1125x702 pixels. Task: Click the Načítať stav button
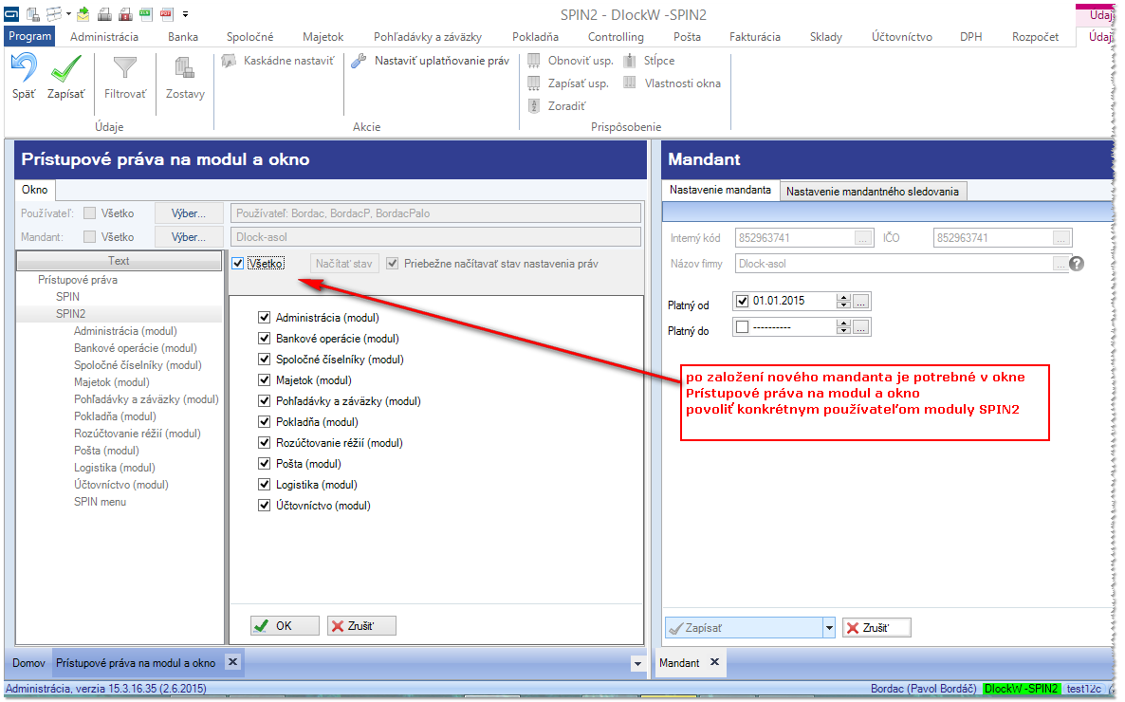click(x=344, y=264)
